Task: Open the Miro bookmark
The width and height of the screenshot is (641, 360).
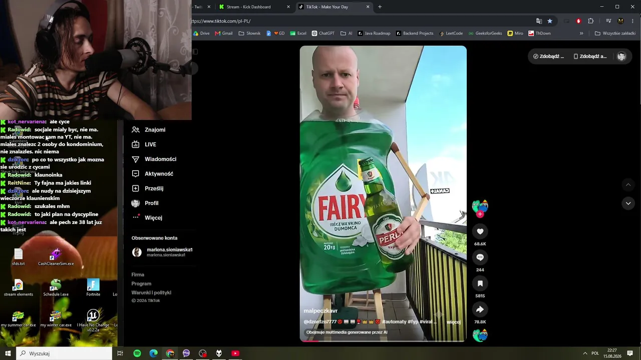Action: click(x=515, y=33)
